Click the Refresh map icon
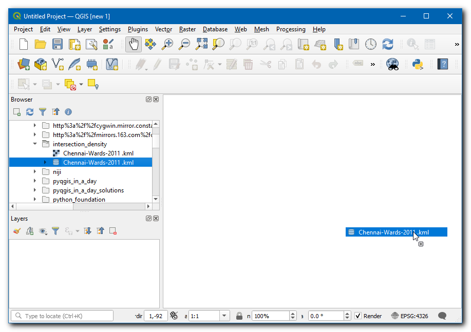This screenshot has width=471, height=332. (387, 45)
